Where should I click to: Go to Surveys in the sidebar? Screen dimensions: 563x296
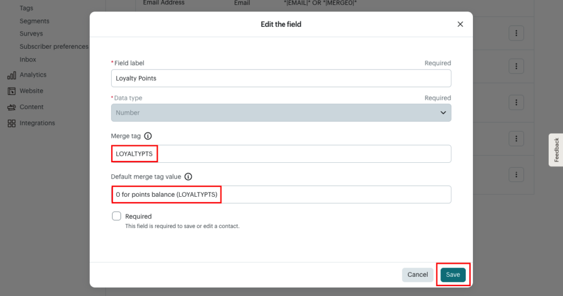(x=31, y=33)
